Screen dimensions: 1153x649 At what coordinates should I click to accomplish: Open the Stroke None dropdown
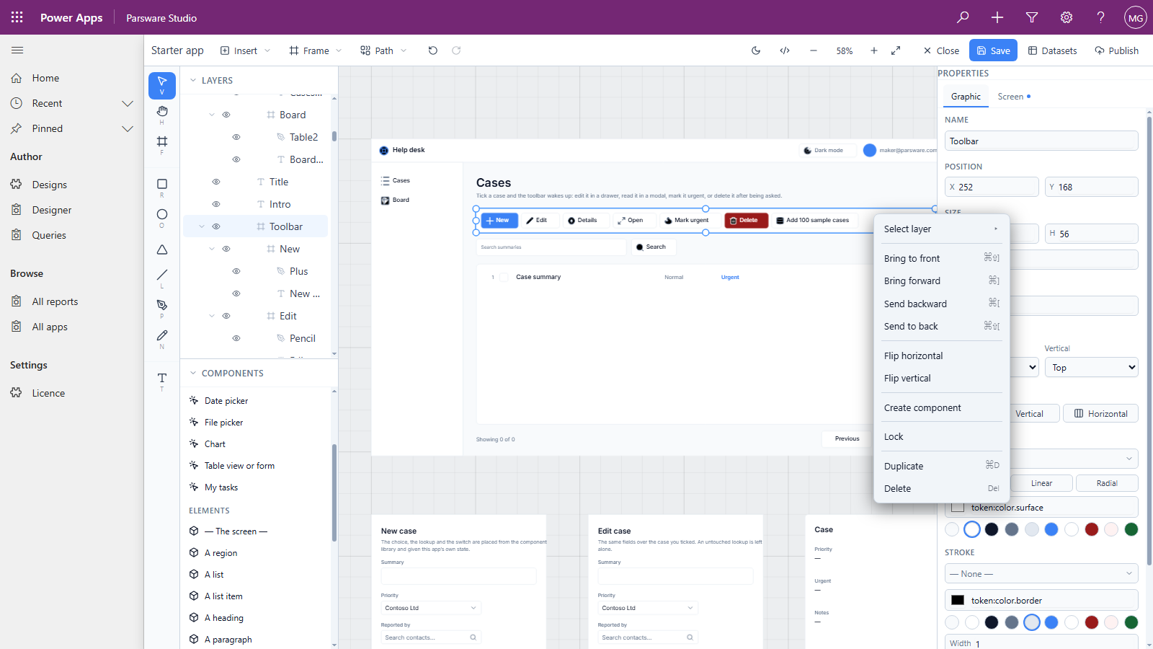1041,573
